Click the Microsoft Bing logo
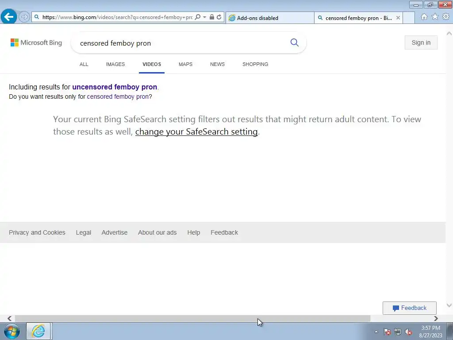Image resolution: width=453 pixels, height=340 pixels. [x=36, y=42]
